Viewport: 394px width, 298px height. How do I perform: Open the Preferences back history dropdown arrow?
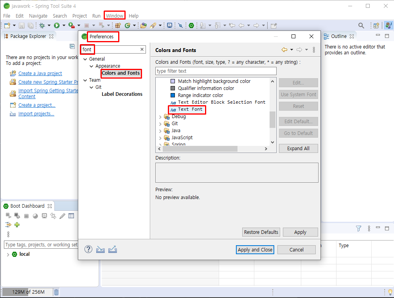click(x=291, y=50)
